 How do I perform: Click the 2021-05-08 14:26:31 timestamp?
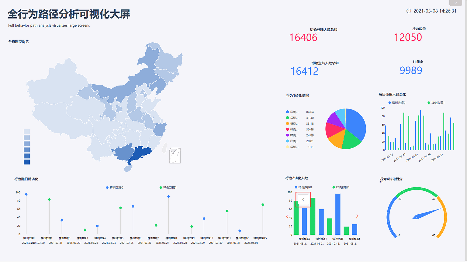[435, 11]
